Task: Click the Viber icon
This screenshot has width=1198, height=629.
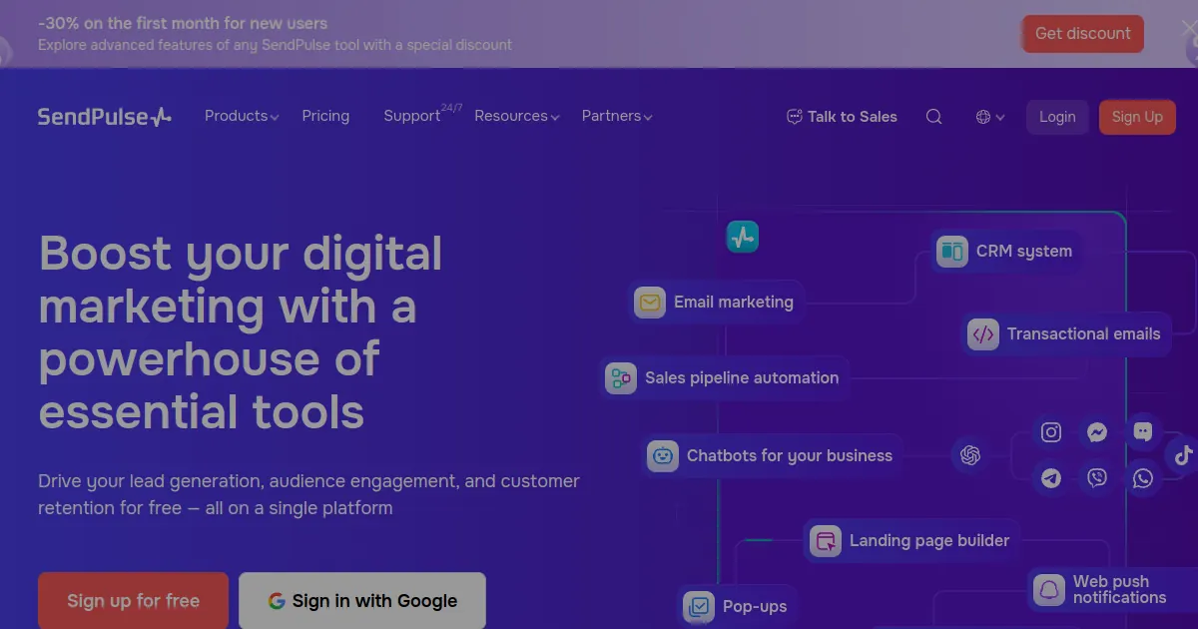Action: click(x=1097, y=478)
